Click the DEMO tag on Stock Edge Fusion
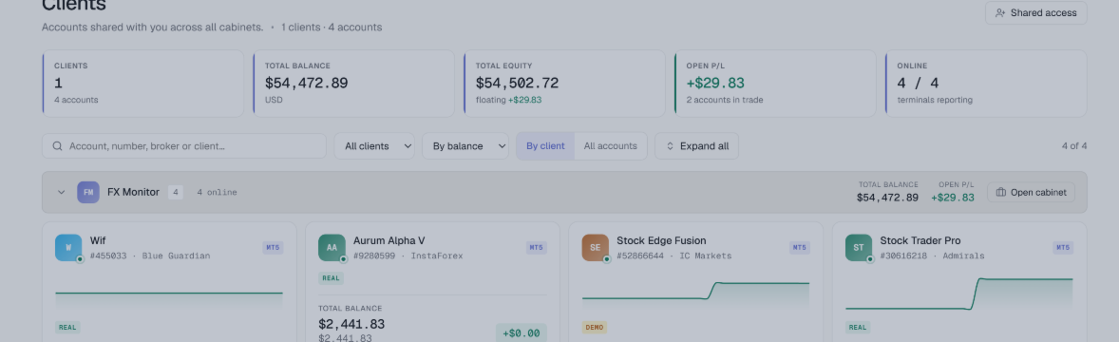Screen dimensions: 1119x342 595,328
